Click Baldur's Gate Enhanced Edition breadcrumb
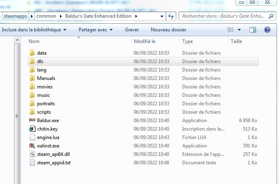Image resolution: width=279 pixels, height=184 pixels. pyautogui.click(x=98, y=16)
